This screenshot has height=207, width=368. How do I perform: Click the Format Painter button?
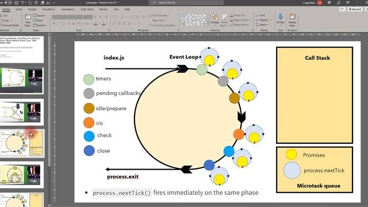tap(10, 25)
